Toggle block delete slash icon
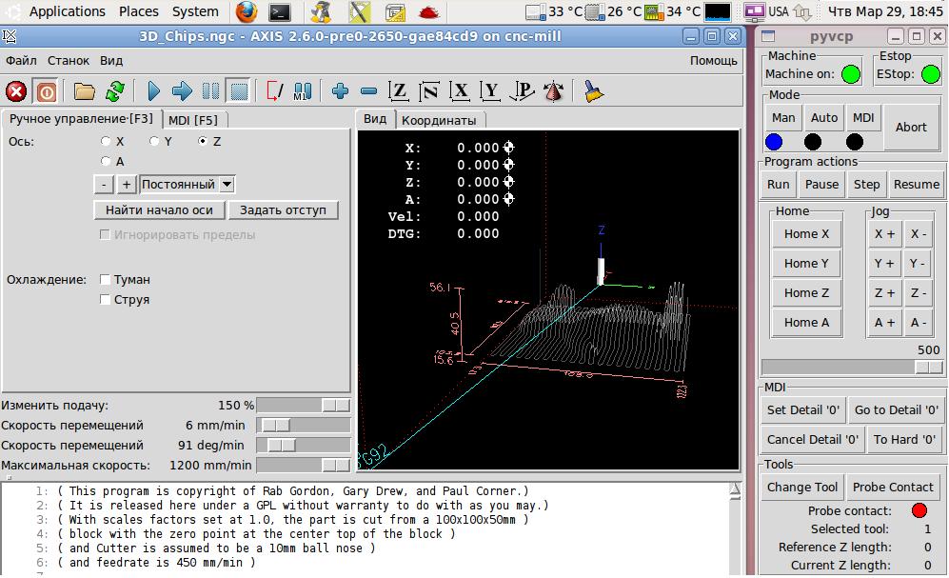The height and width of the screenshot is (578, 949). click(x=274, y=92)
